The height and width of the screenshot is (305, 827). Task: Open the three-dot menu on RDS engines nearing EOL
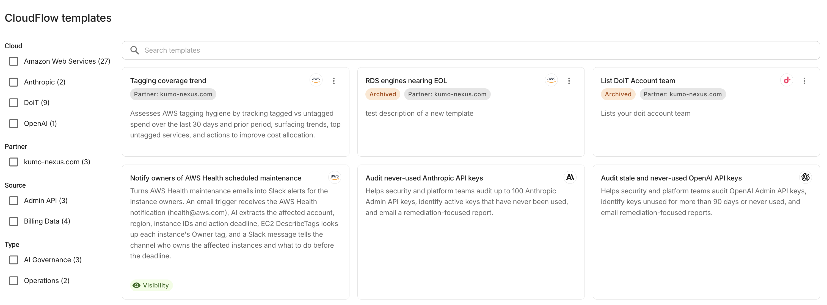tap(569, 81)
